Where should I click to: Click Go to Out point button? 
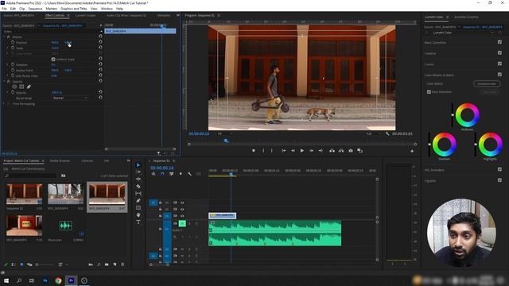click(321, 151)
